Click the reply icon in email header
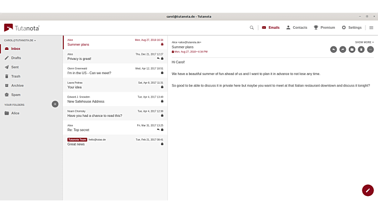378x213 pixels. (333, 49)
